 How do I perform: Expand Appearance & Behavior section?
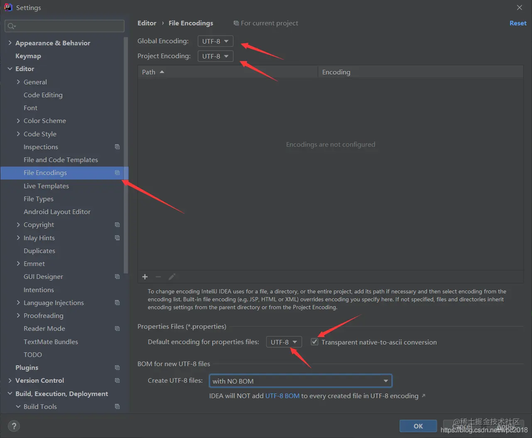[10, 43]
